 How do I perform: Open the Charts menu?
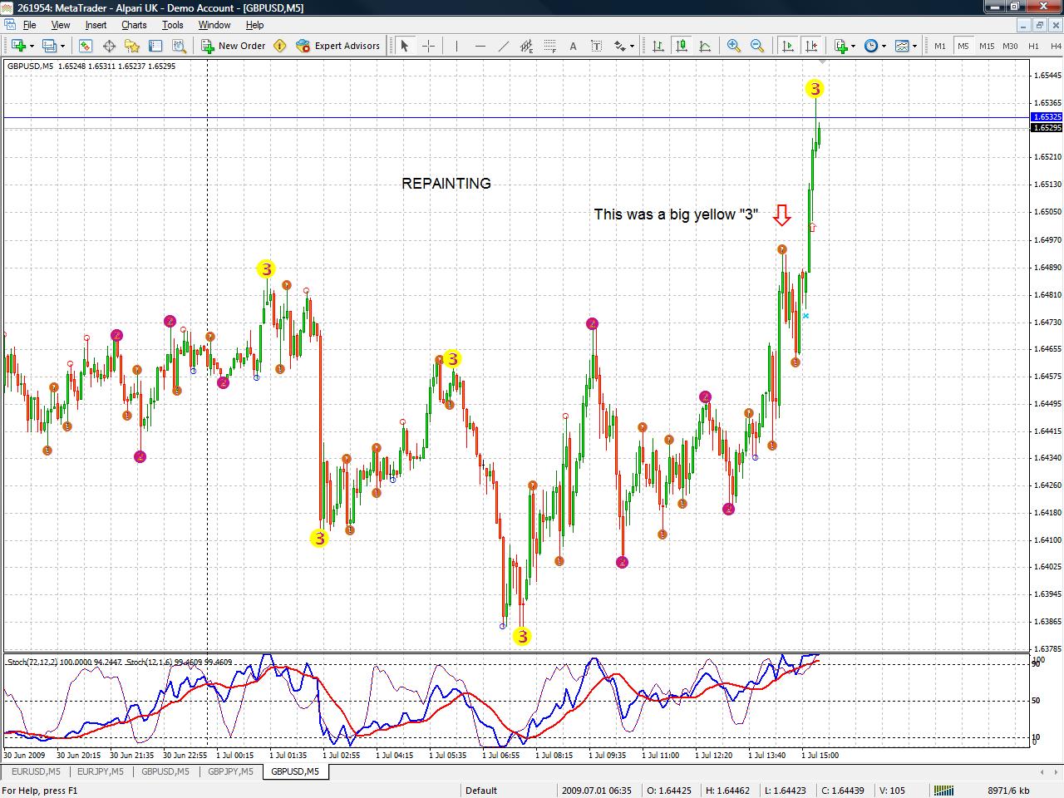point(134,25)
